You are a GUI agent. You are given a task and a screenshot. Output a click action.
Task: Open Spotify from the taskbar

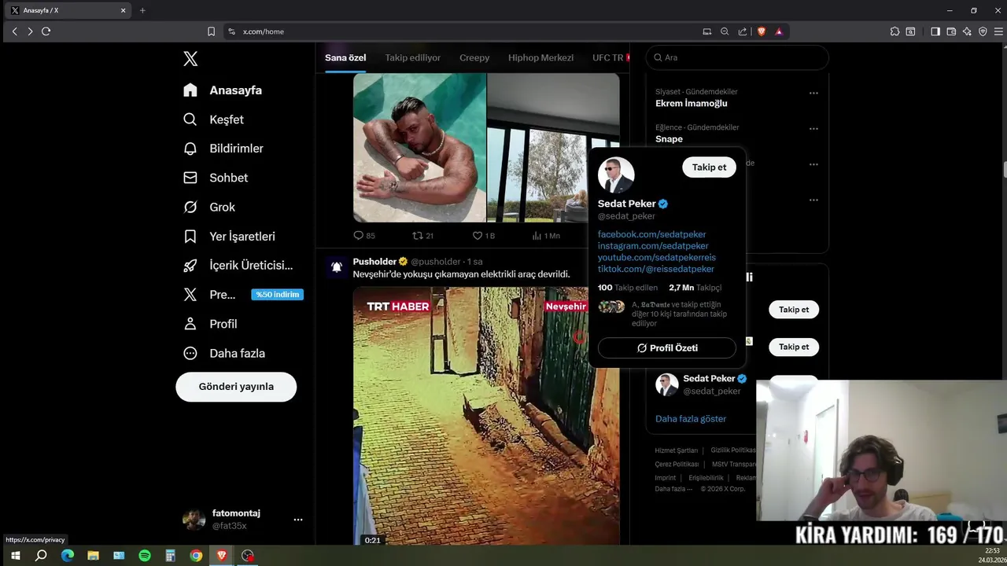[x=145, y=556]
